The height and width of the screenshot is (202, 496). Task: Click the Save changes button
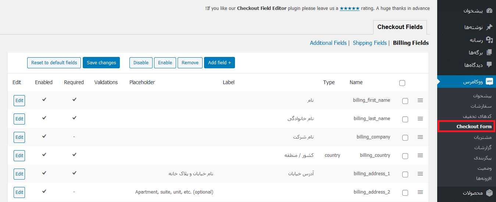click(x=101, y=63)
